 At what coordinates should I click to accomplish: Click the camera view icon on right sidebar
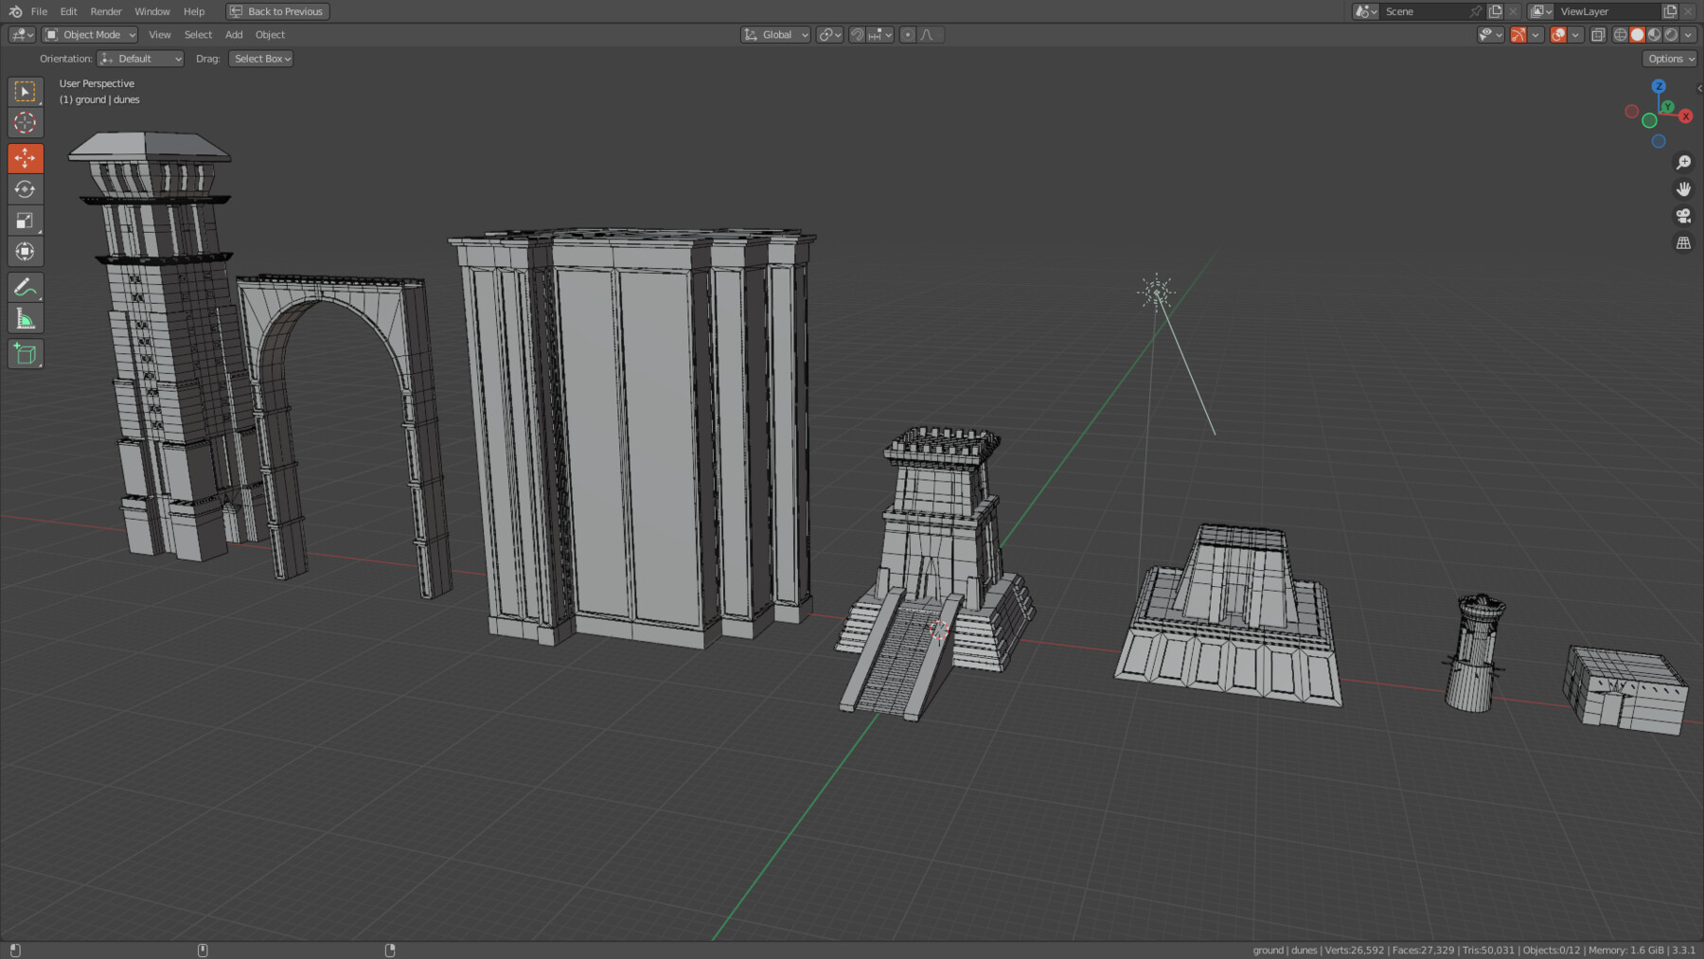point(1684,215)
